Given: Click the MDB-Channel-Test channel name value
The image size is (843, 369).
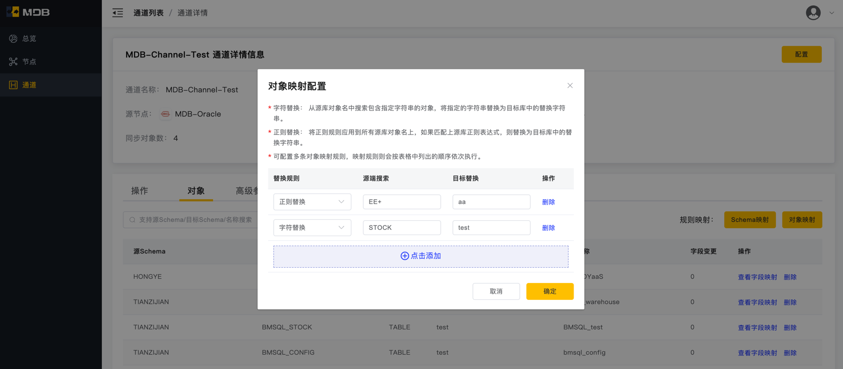Looking at the screenshot, I should (202, 90).
